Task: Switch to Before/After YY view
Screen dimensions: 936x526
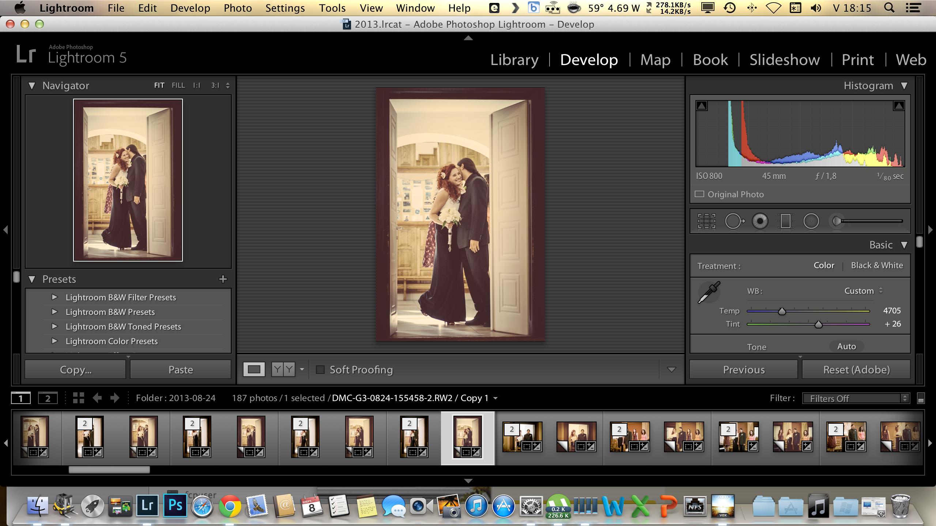Action: [x=283, y=370]
